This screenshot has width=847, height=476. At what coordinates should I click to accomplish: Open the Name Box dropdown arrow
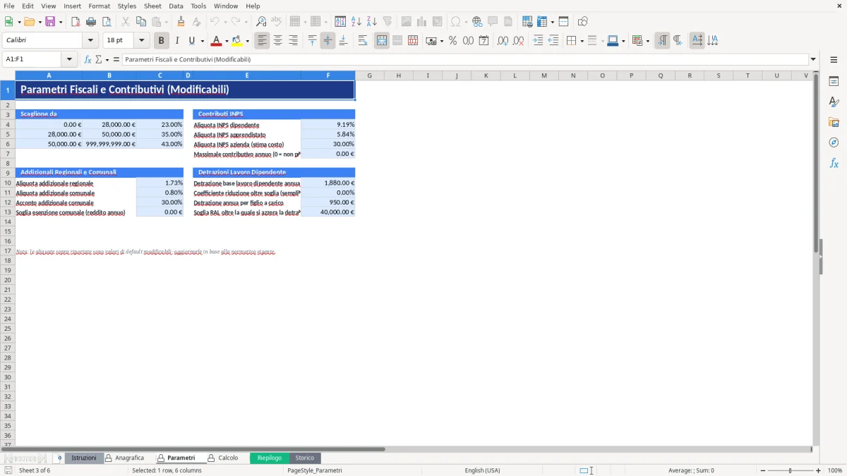coord(69,60)
